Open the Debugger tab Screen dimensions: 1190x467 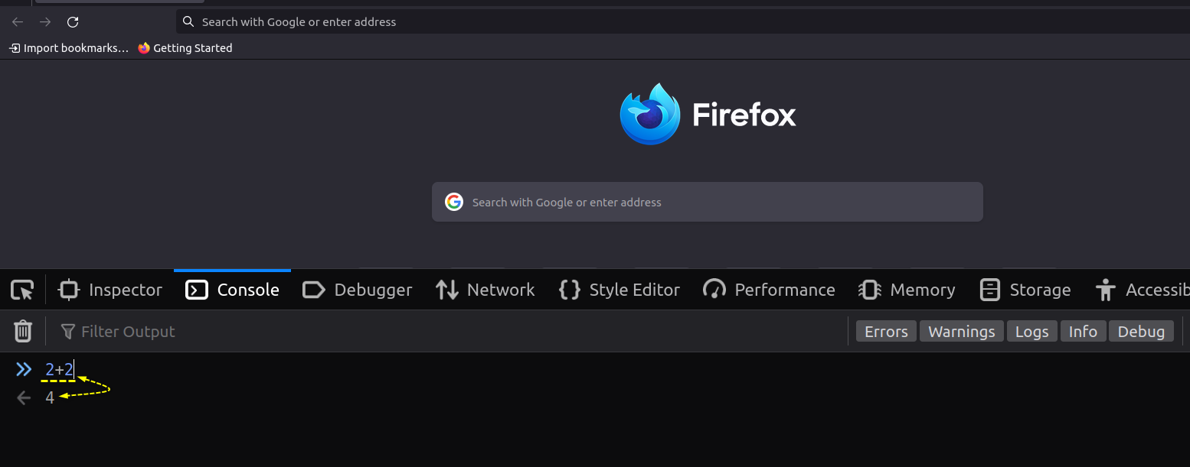358,290
